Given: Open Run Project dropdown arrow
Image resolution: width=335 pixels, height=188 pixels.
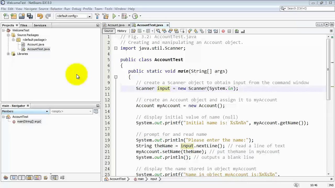Looking at the screenshot, I should (x=119, y=16).
